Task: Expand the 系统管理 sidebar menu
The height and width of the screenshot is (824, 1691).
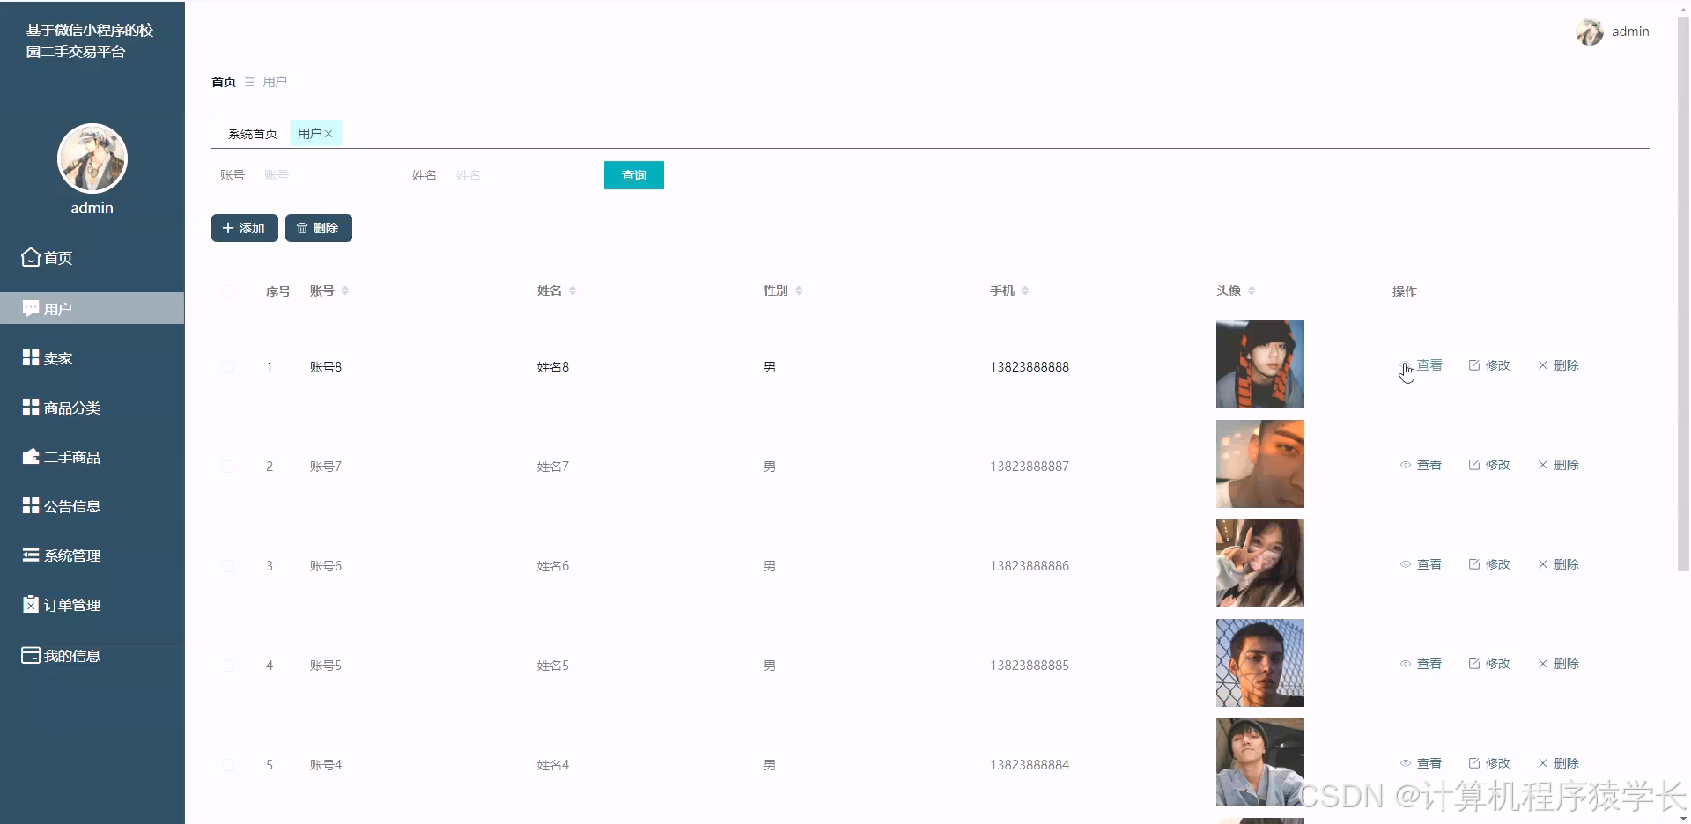Action: (92, 555)
